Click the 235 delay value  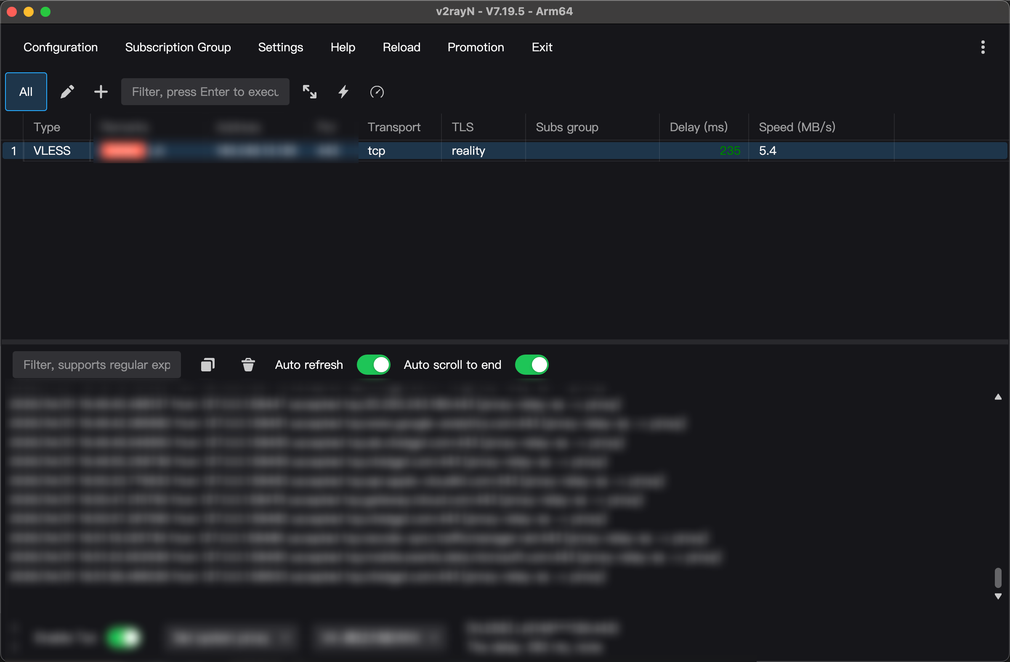tap(730, 151)
